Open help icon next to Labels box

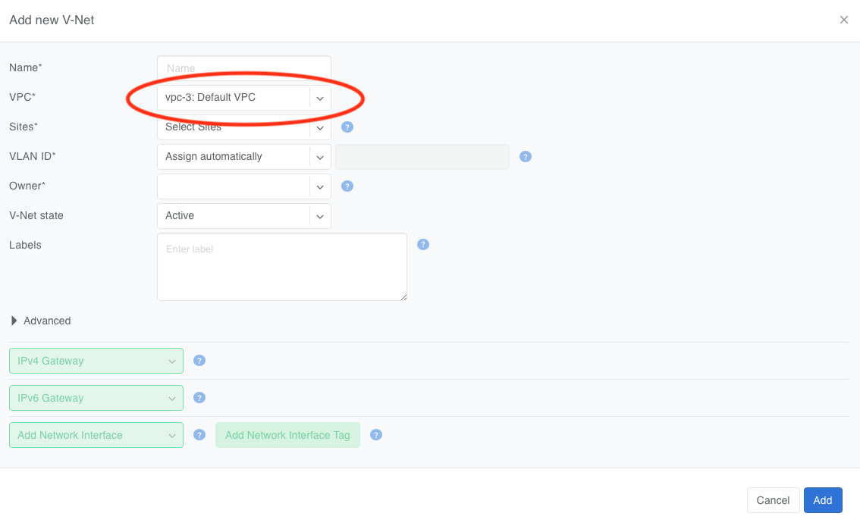pos(423,245)
